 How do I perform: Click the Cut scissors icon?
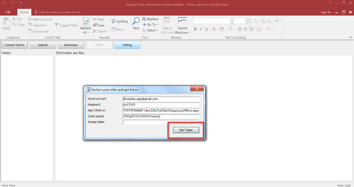(x=14, y=19)
